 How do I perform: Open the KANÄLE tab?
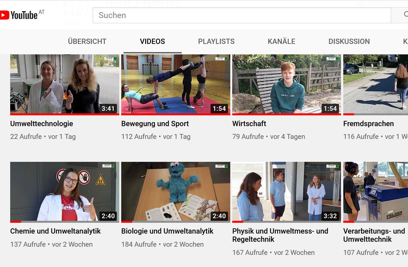pyautogui.click(x=282, y=41)
